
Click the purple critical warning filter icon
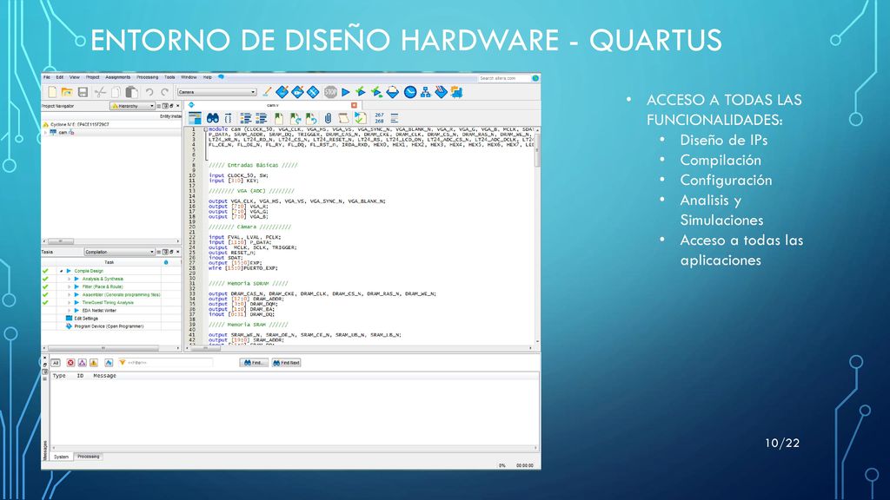83,363
